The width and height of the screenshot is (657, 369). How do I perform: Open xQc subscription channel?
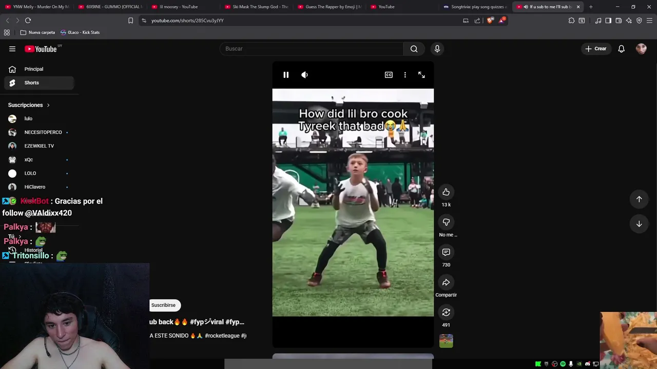(x=39, y=159)
